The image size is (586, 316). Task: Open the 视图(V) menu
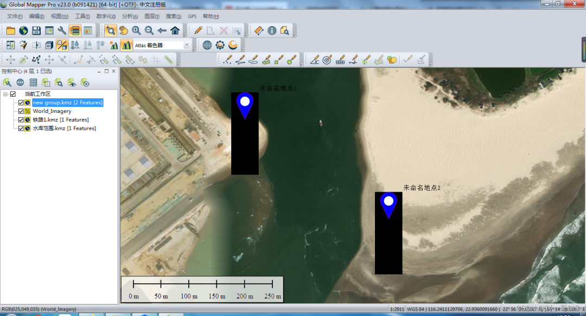60,16
